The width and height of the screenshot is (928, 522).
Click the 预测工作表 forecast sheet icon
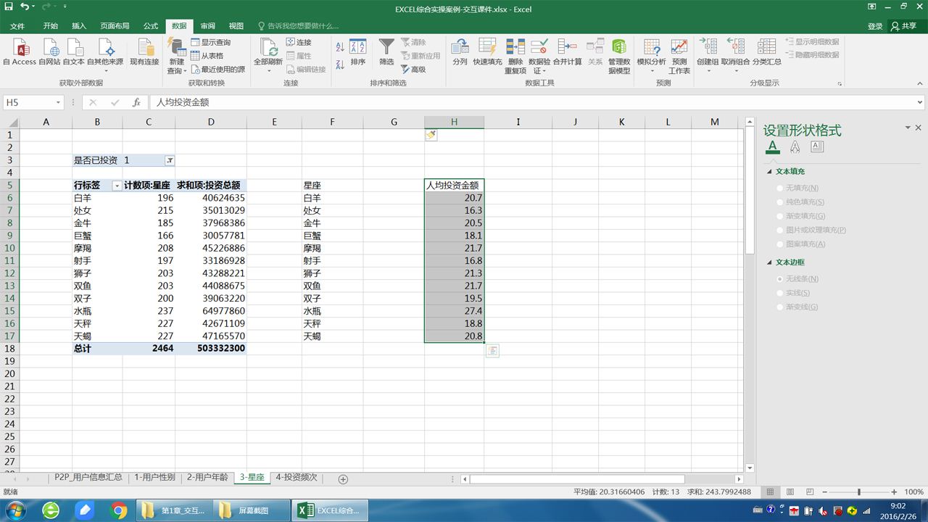[x=679, y=47]
